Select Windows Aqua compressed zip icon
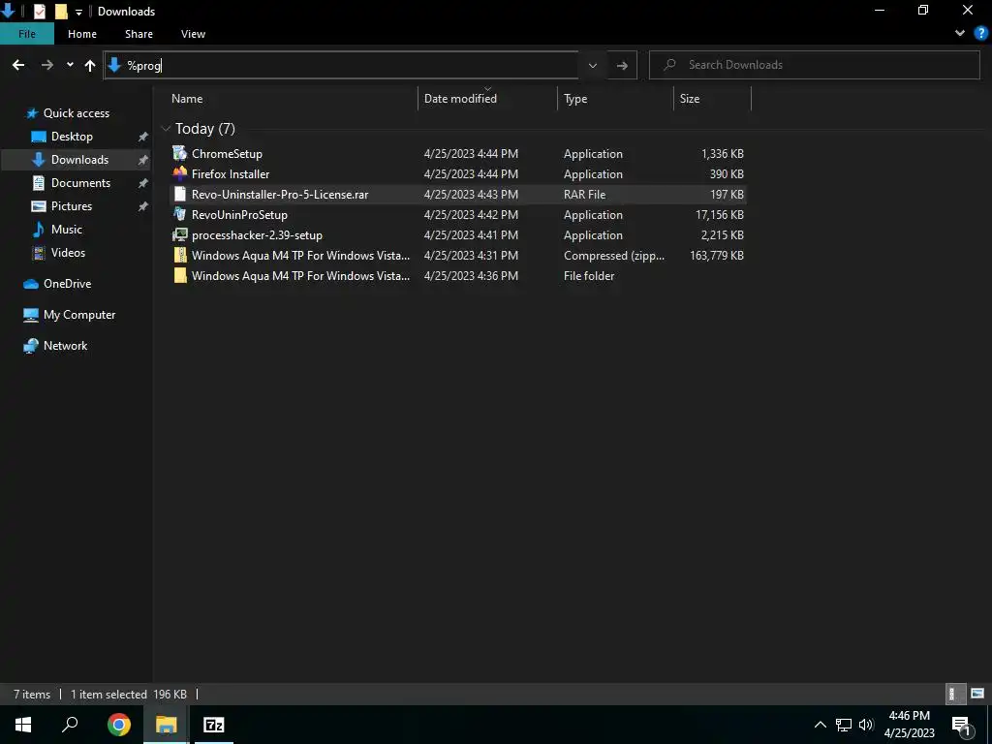The image size is (992, 744). coord(180,255)
